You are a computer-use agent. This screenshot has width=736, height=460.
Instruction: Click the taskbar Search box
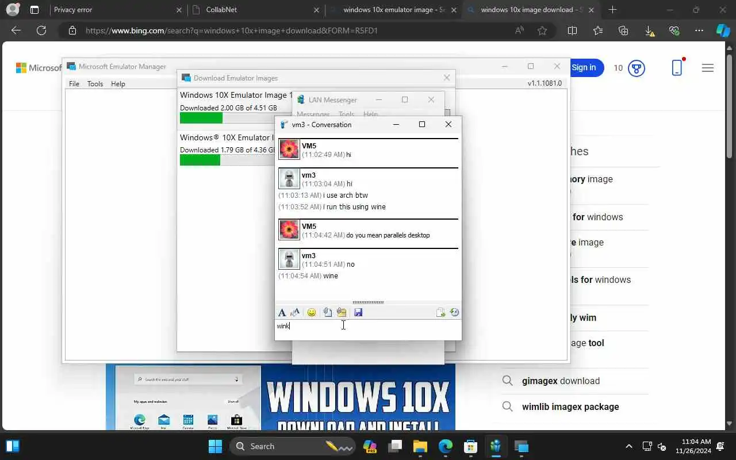tap(292, 446)
